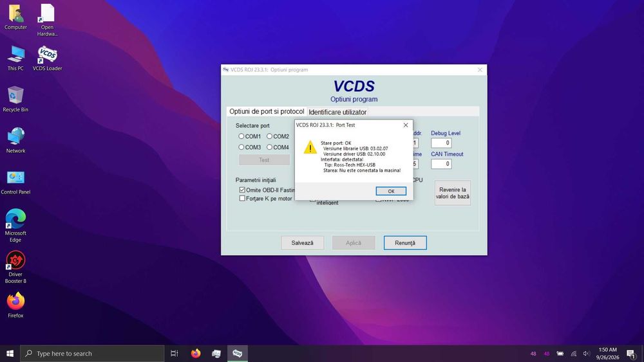
Task: Select the This PC desktop icon
Action: point(15,59)
